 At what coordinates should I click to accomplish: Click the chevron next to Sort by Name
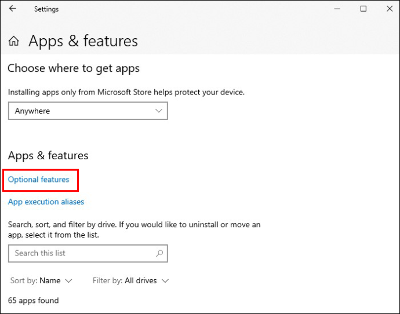[69, 281]
